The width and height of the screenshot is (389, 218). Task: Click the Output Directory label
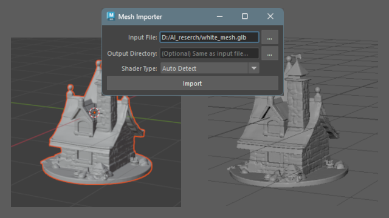pyautogui.click(x=133, y=54)
